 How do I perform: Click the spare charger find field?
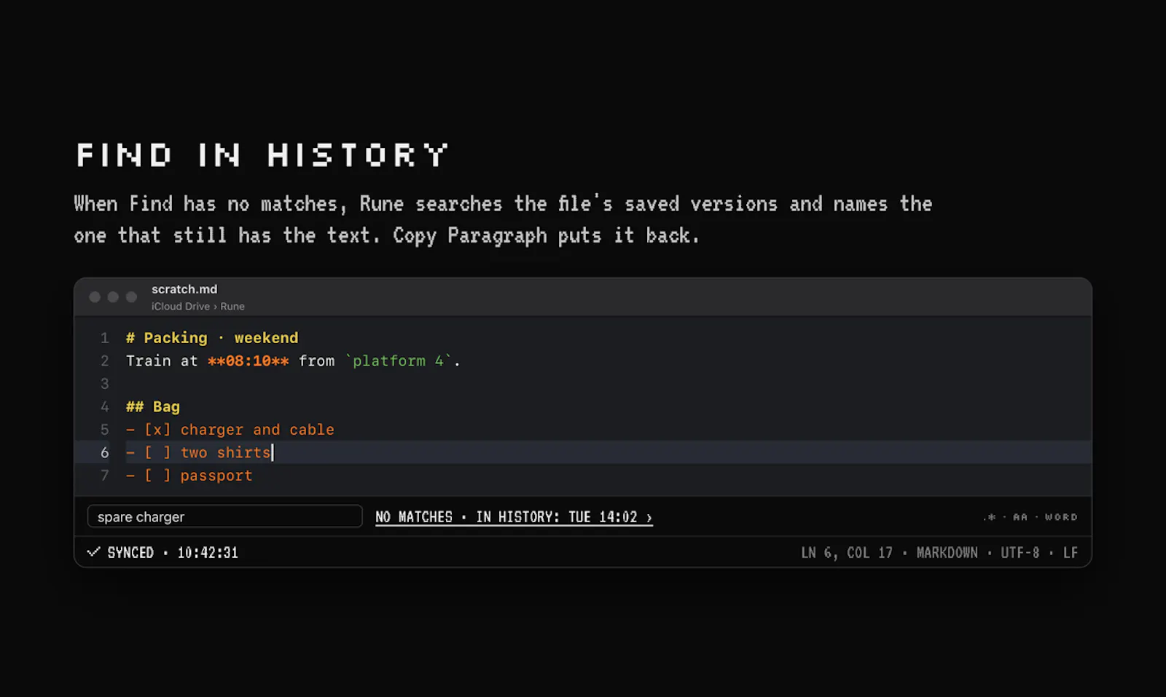(x=224, y=516)
